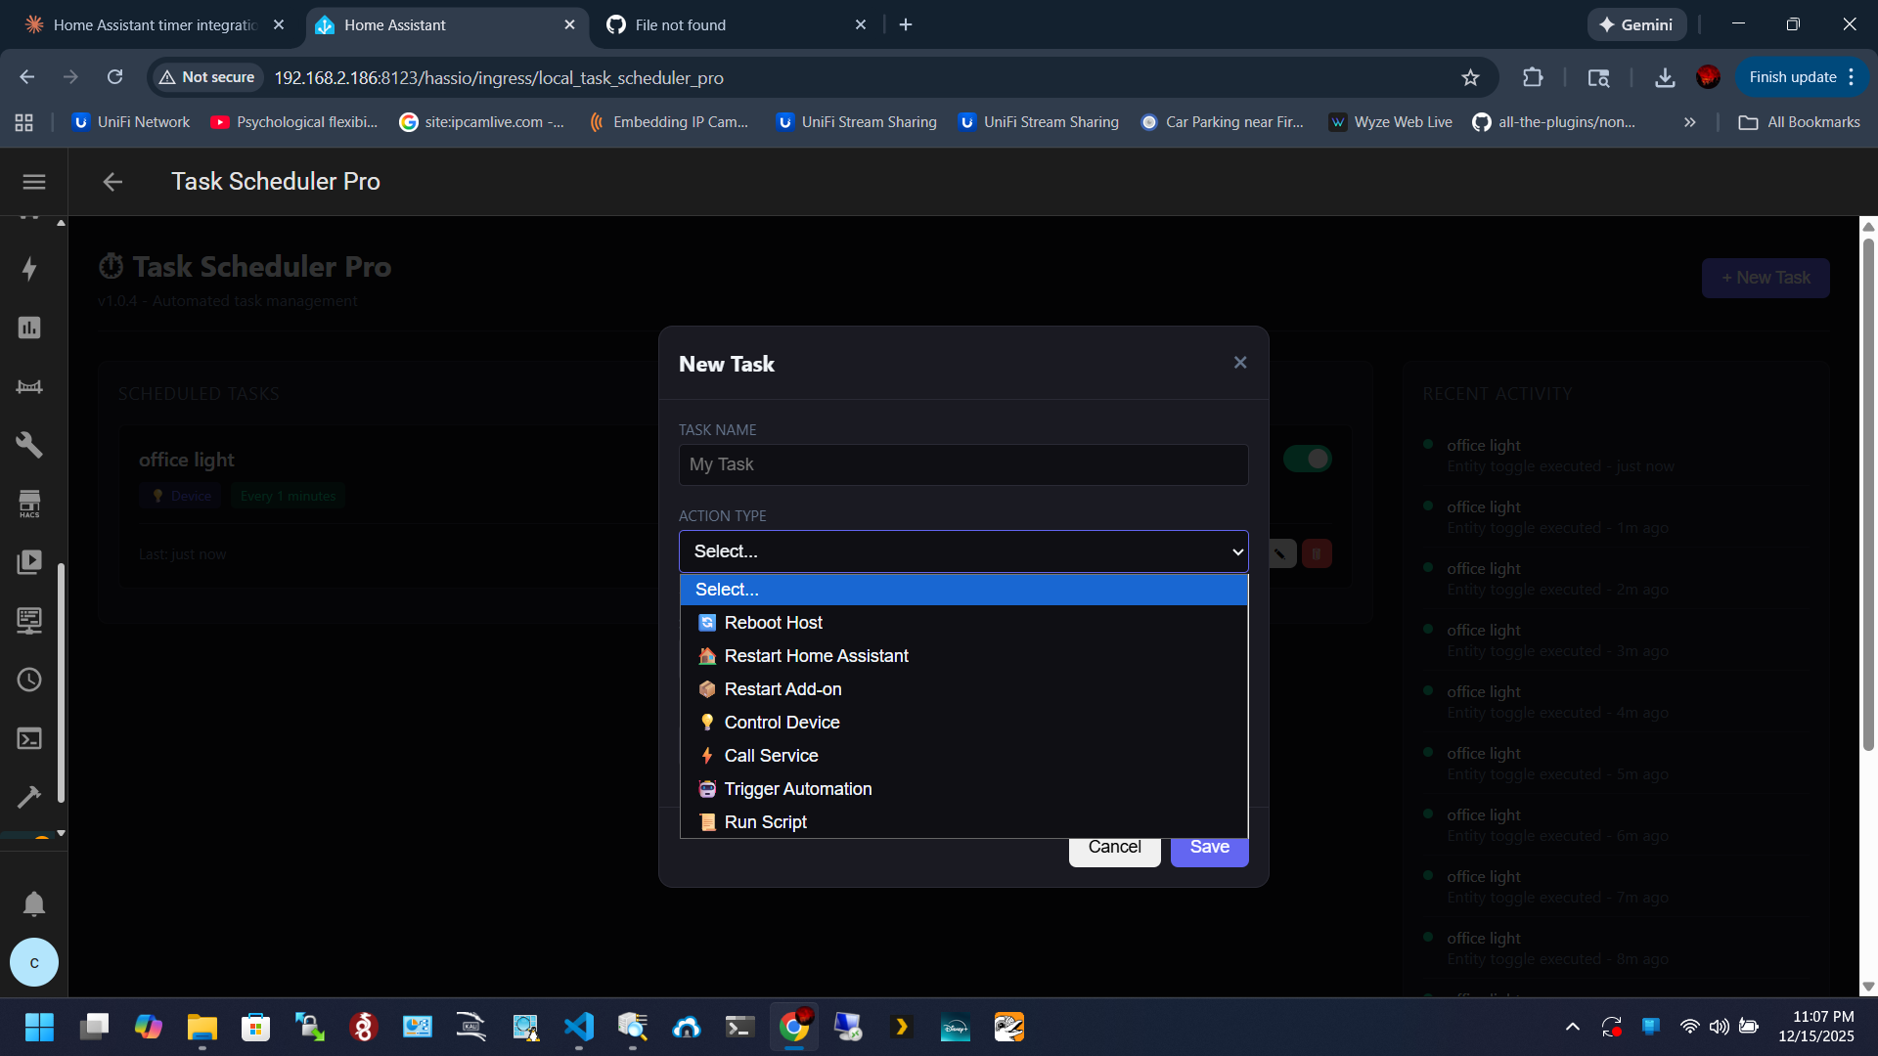Collapse the Action Type Select dropdown
Screen dimensions: 1878x1056
[962, 551]
